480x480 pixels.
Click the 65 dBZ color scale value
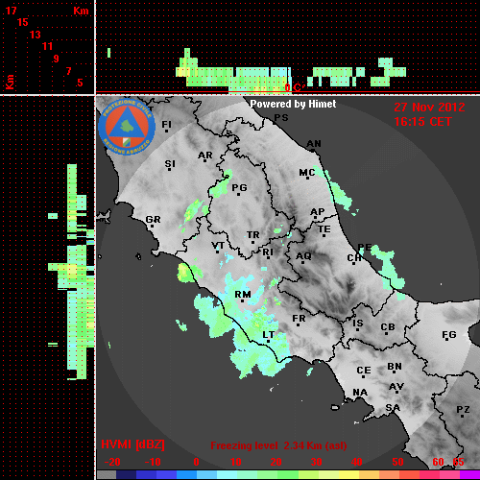tap(458, 462)
